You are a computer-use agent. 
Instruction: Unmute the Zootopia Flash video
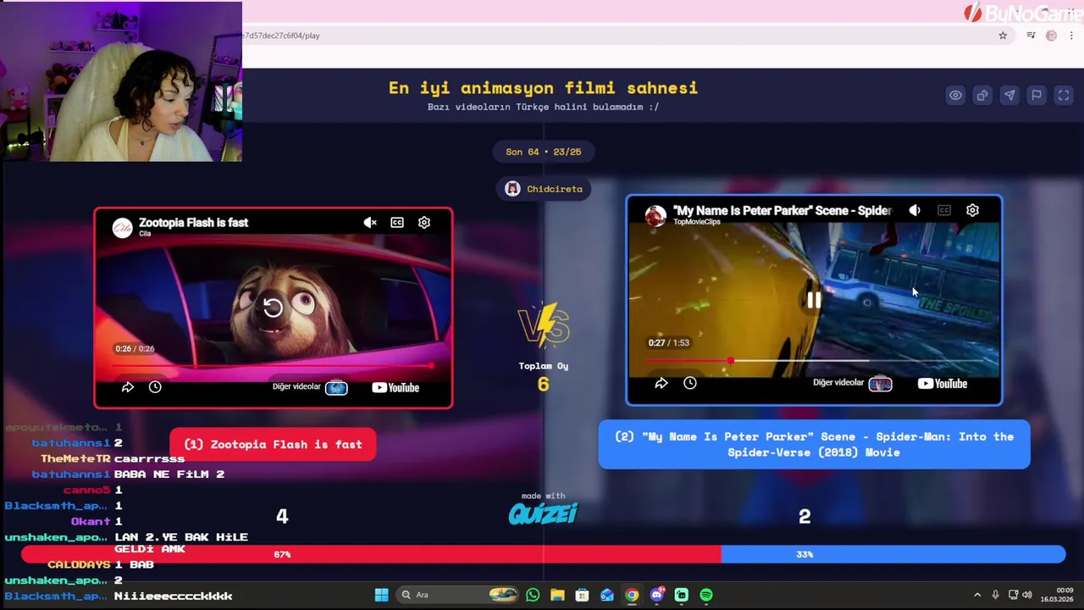(x=370, y=223)
